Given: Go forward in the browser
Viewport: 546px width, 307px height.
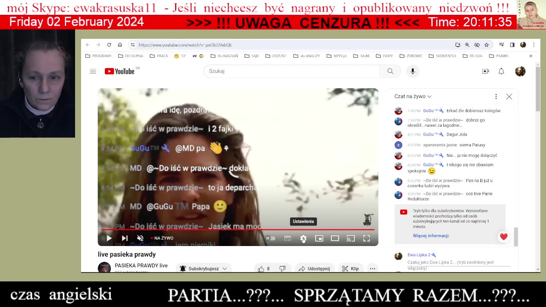Looking at the screenshot, I should pos(98,45).
